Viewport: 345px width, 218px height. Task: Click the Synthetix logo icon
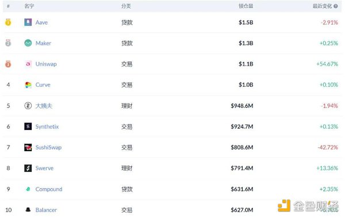point(28,127)
